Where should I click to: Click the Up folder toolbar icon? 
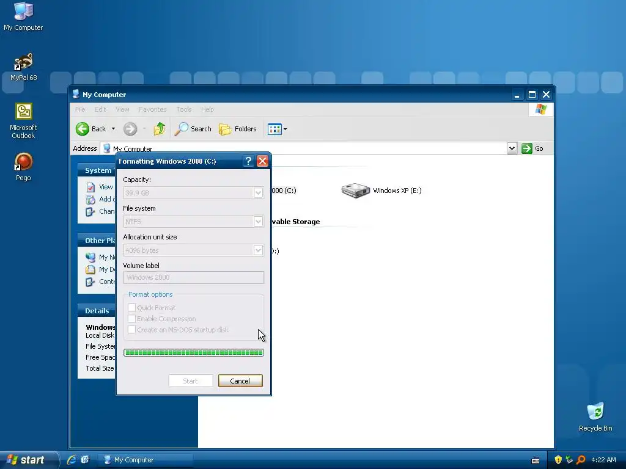coord(160,129)
